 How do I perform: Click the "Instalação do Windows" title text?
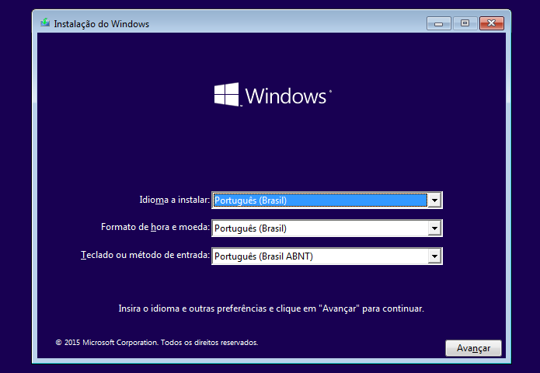(x=102, y=24)
